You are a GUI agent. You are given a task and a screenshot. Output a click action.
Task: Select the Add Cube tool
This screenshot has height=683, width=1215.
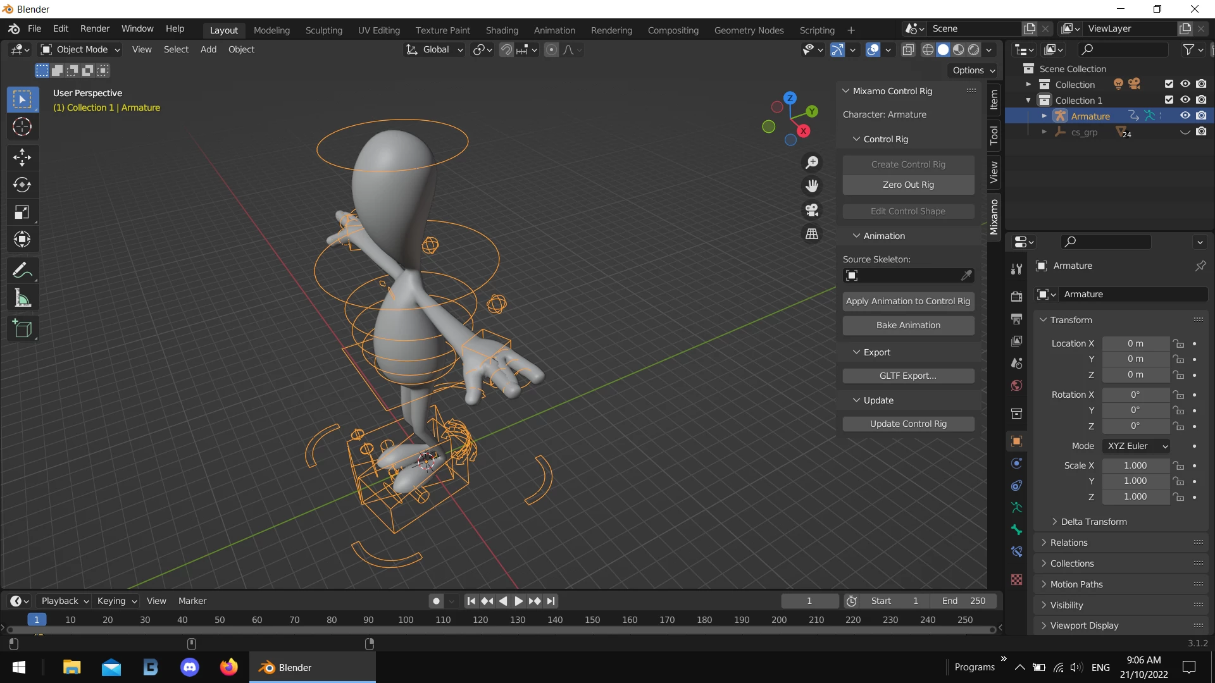click(22, 329)
